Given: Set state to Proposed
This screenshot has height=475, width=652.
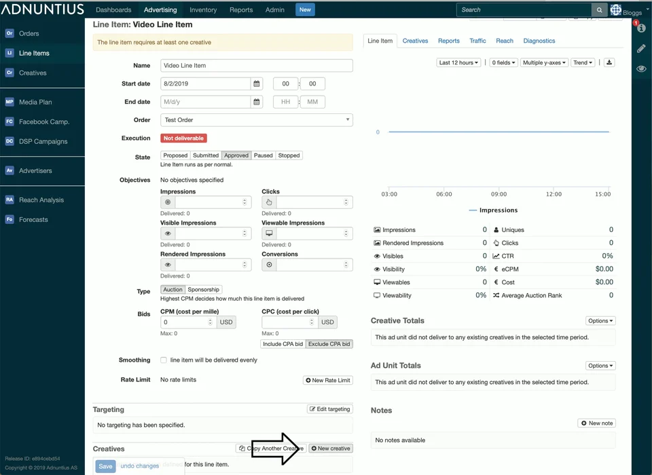Looking at the screenshot, I should (175, 155).
